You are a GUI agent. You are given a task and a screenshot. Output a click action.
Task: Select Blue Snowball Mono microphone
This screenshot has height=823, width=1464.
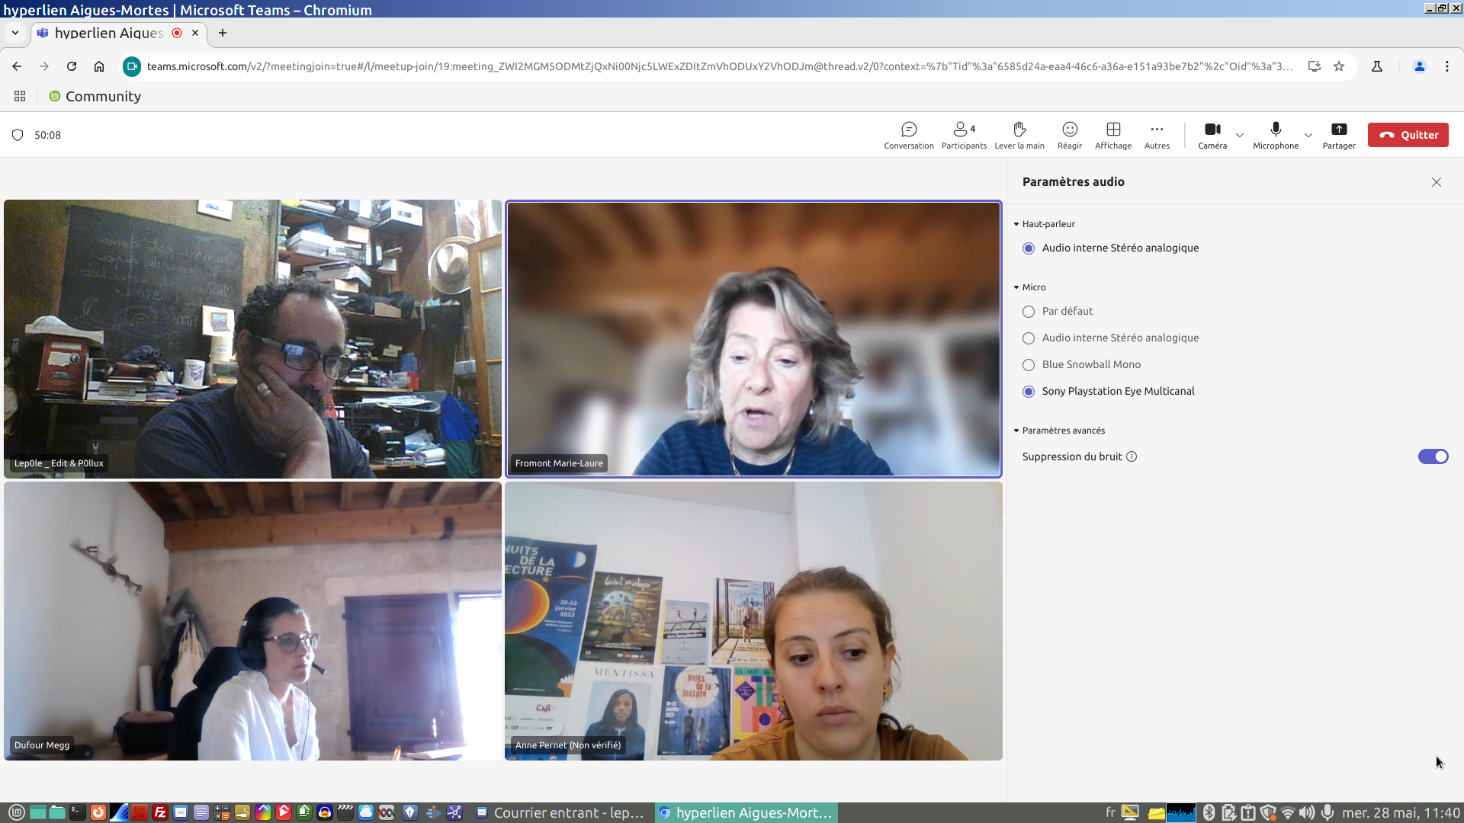pyautogui.click(x=1029, y=365)
